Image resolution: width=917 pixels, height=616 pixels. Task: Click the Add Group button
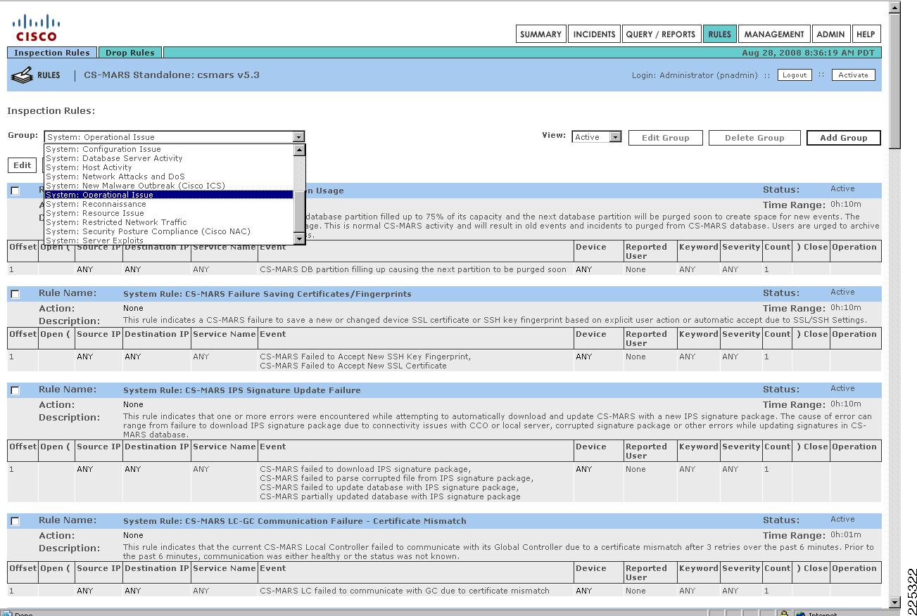point(843,138)
